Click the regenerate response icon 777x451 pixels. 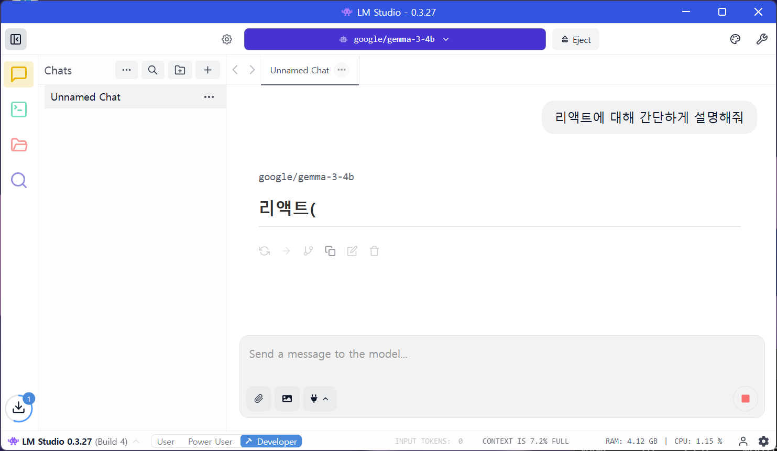click(265, 251)
